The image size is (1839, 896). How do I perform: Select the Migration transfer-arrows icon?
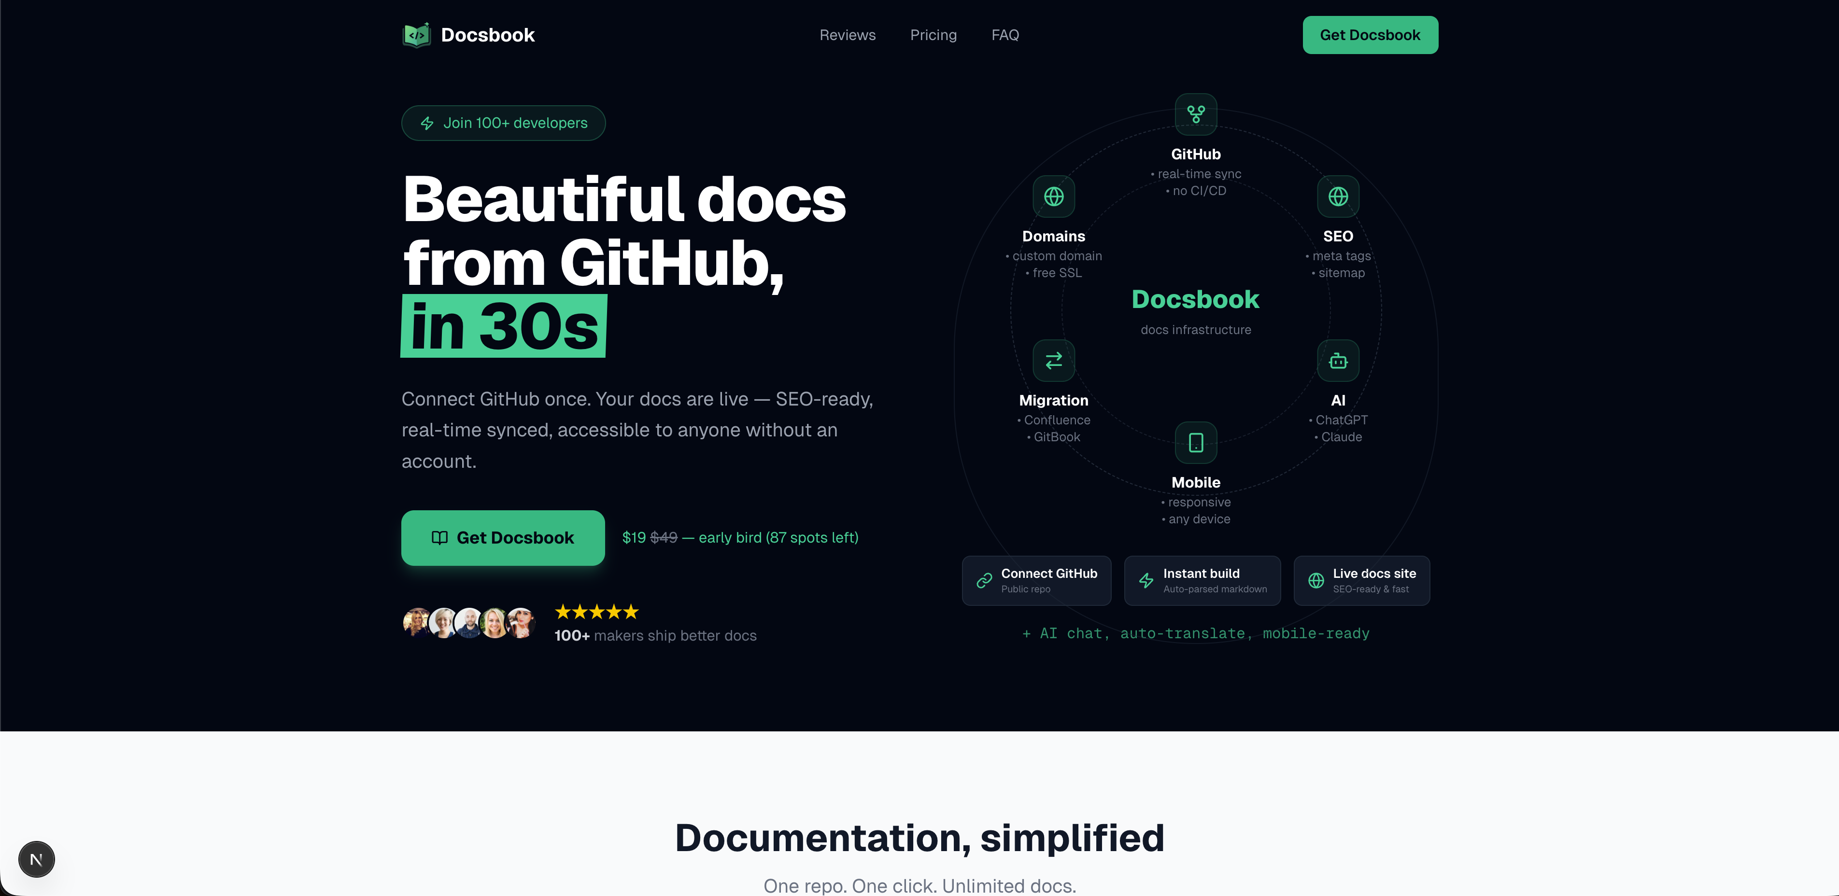coord(1054,360)
